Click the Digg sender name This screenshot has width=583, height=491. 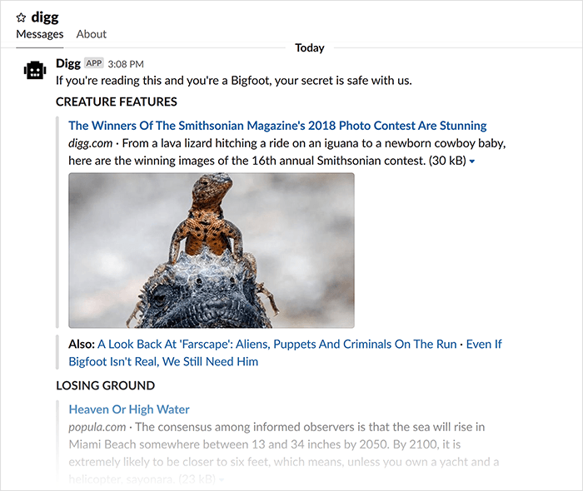tap(68, 63)
